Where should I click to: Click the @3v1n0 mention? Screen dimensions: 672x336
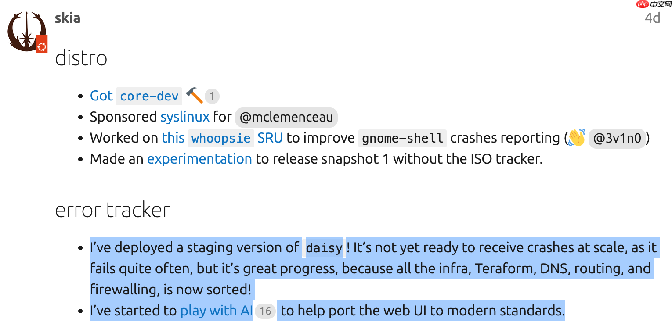pyautogui.click(x=617, y=138)
